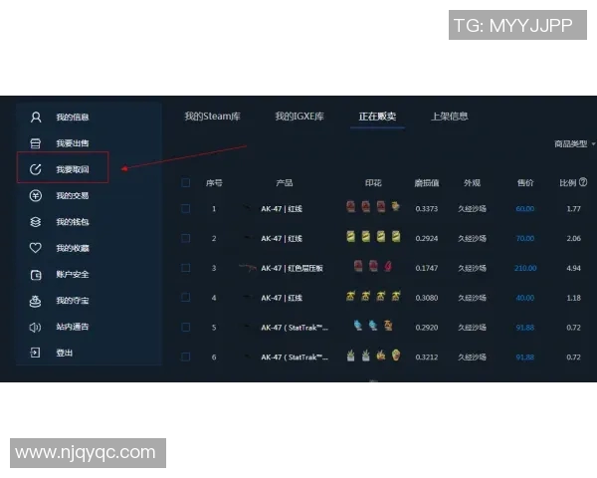Click the 210.00 price link in row 3
This screenshot has width=597, height=478.
click(x=524, y=268)
